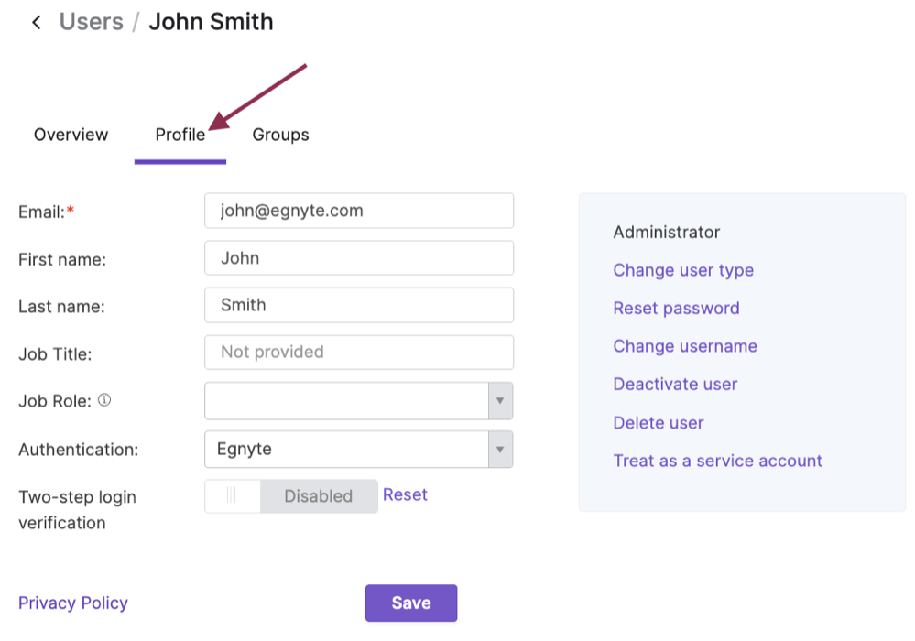
Task: Switch to the Overview tab
Action: click(x=70, y=134)
